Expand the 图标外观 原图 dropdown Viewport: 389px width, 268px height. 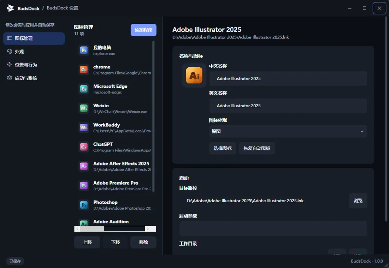click(288, 131)
